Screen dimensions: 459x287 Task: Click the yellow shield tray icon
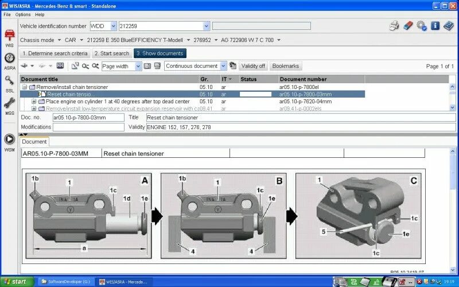tap(426, 282)
